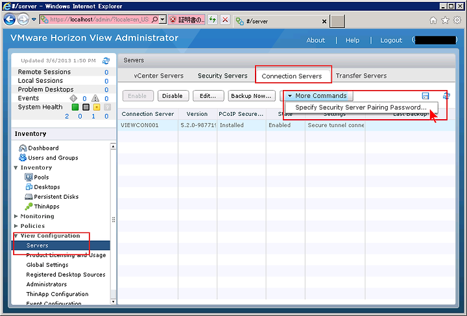Click the Disable button

(173, 96)
